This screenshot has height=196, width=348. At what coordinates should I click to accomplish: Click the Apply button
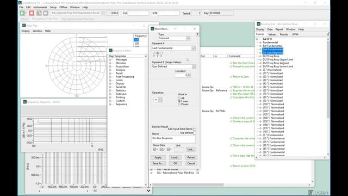[x=158, y=157]
